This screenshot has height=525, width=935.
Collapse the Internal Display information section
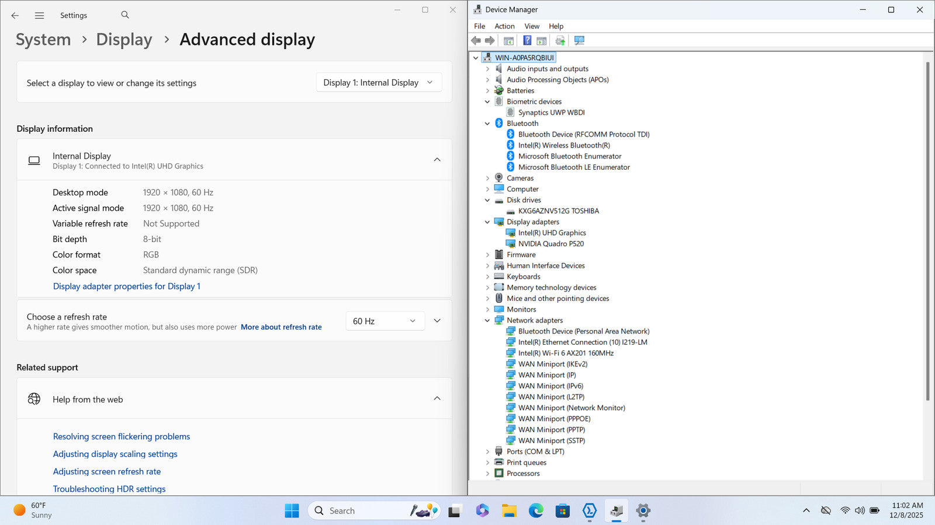click(x=437, y=160)
